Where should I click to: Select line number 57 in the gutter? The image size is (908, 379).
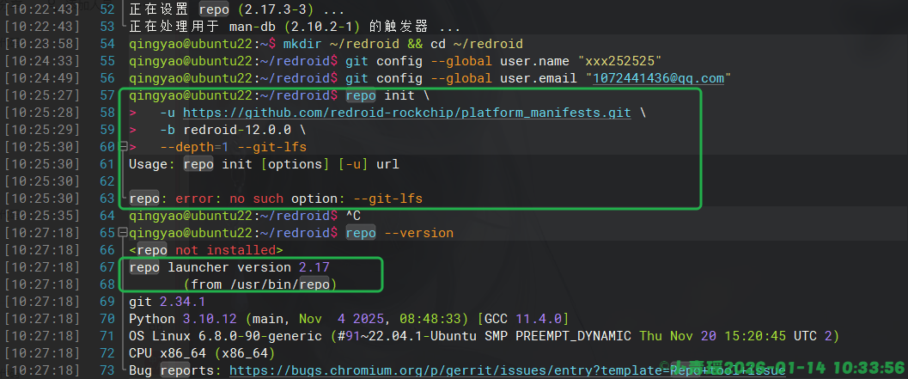click(107, 95)
